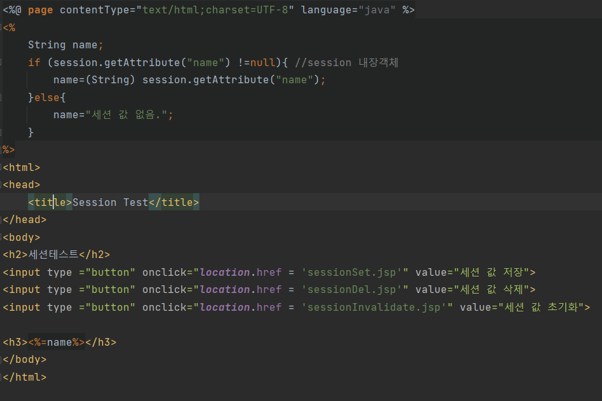Click the "세션 값 없음." string literal
Viewport: 602px width, 401px height.
point(126,115)
